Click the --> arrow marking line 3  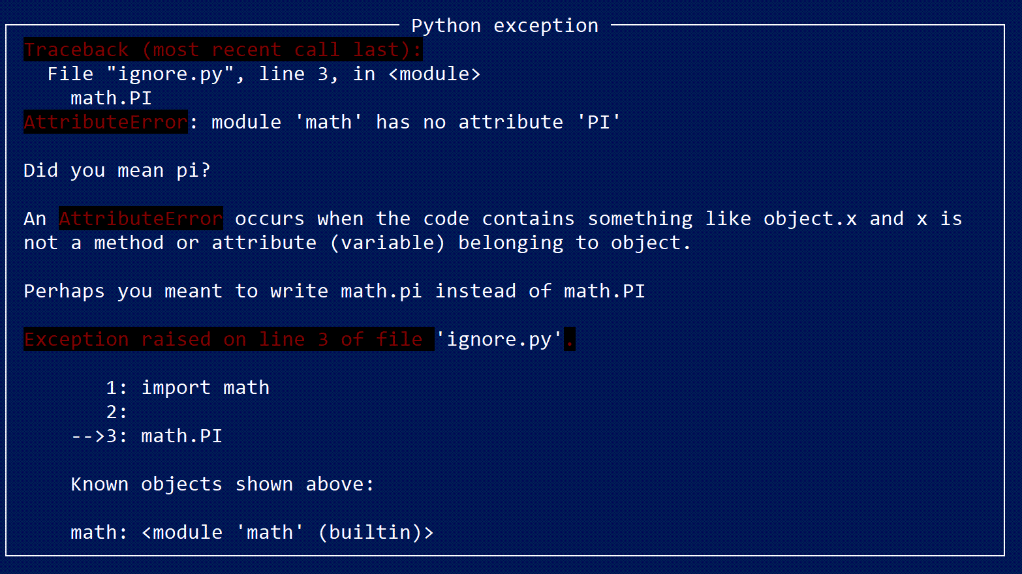pos(87,436)
